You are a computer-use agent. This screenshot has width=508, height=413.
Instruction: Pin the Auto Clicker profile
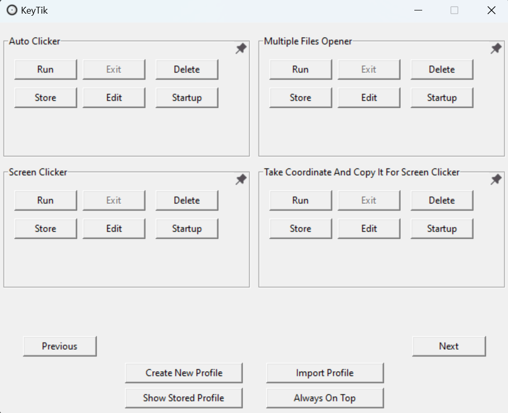241,49
